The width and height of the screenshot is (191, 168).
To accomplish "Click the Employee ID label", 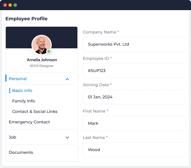I will pos(96,58).
